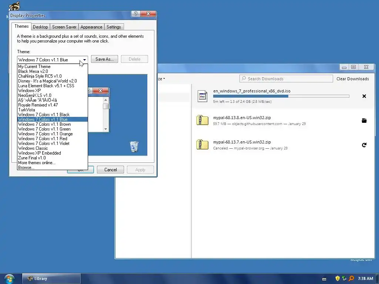Choose My Current Theme from list
Screen dimensions: 379x284
pos(53,67)
